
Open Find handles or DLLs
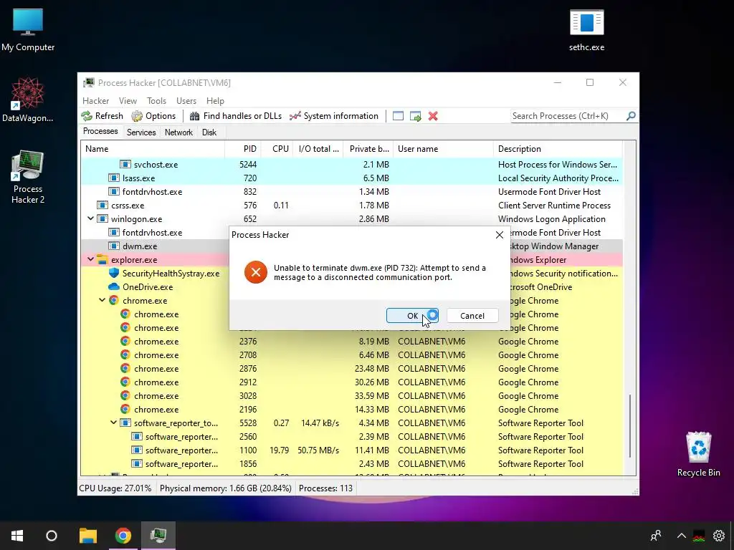[x=236, y=116]
